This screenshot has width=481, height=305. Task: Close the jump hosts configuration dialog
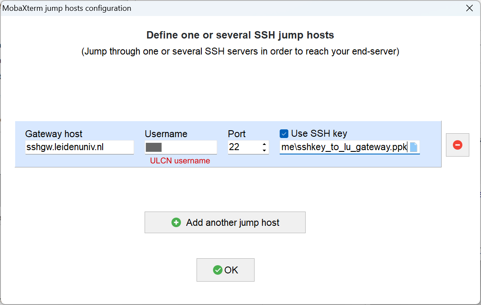(469, 8)
